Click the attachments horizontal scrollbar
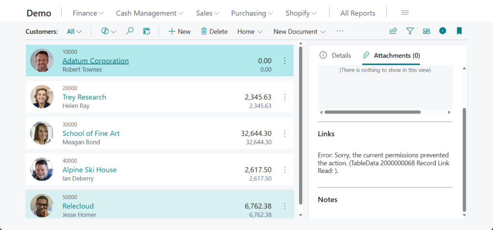 372,112
